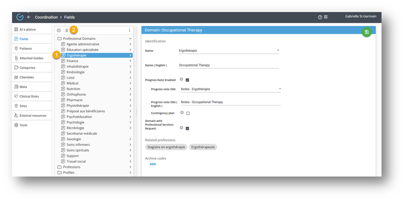Open the help question mark icon
Screen dimensions: 406x201
pyautogui.click(x=320, y=17)
